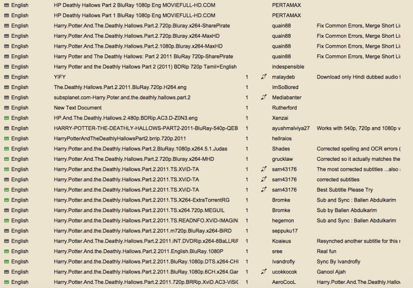The width and height of the screenshot is (413, 288).
Task: Click the rating icon on seppuku17's m720p BiRD row
Action: 7,231
